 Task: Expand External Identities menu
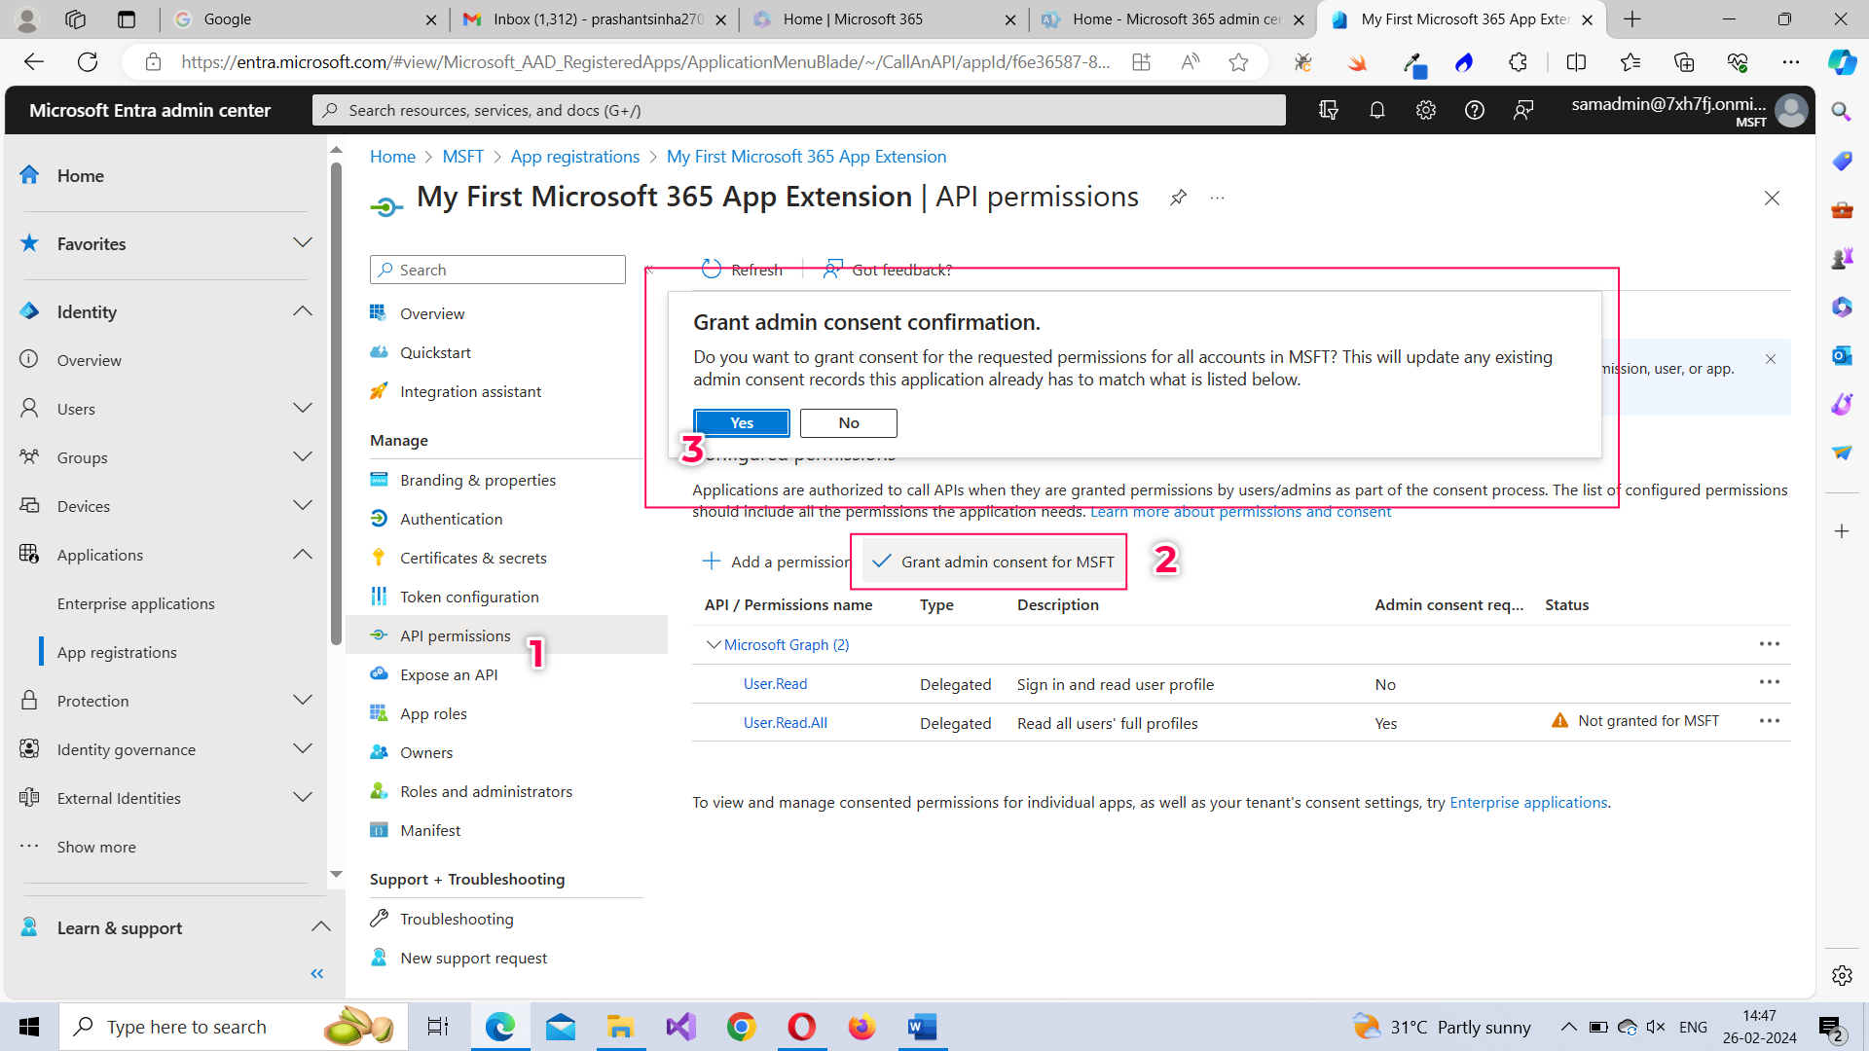click(x=303, y=798)
